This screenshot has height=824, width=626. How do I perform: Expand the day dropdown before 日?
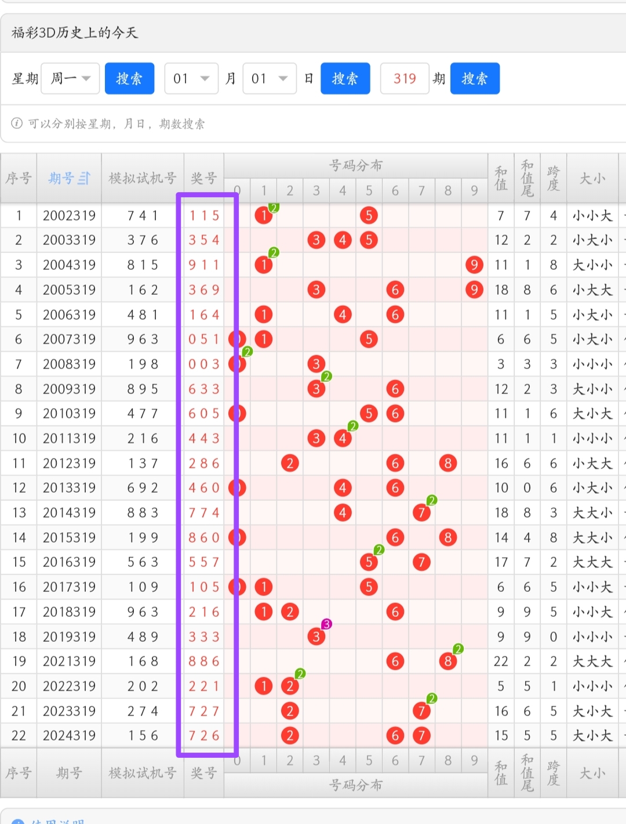pyautogui.click(x=270, y=78)
